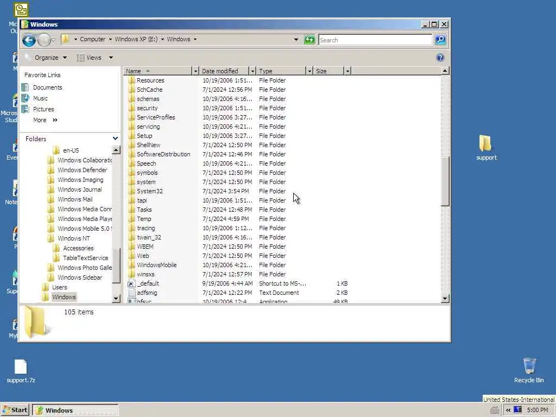This screenshot has height=417, width=556.
Task: Select the TableTextService folder in tree
Action: coord(85,258)
